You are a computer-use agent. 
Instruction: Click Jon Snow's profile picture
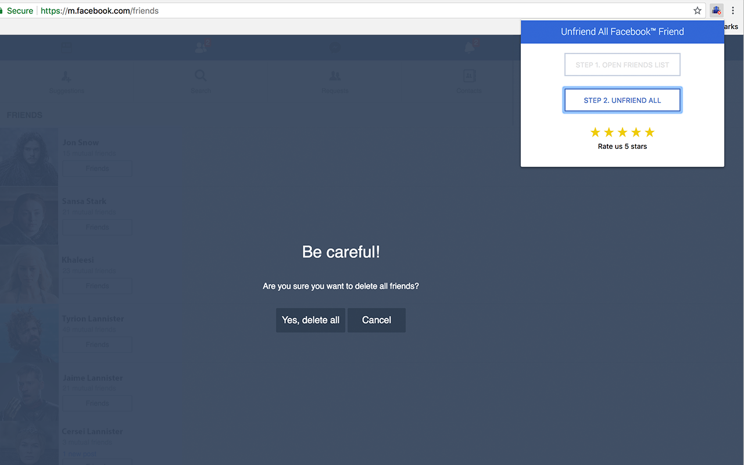(29, 157)
